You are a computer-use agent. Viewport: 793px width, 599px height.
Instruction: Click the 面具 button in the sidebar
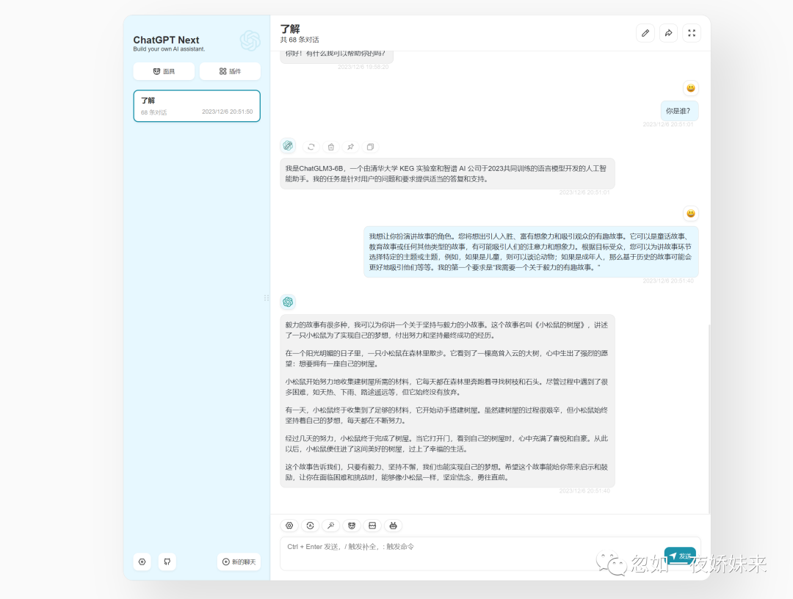163,71
